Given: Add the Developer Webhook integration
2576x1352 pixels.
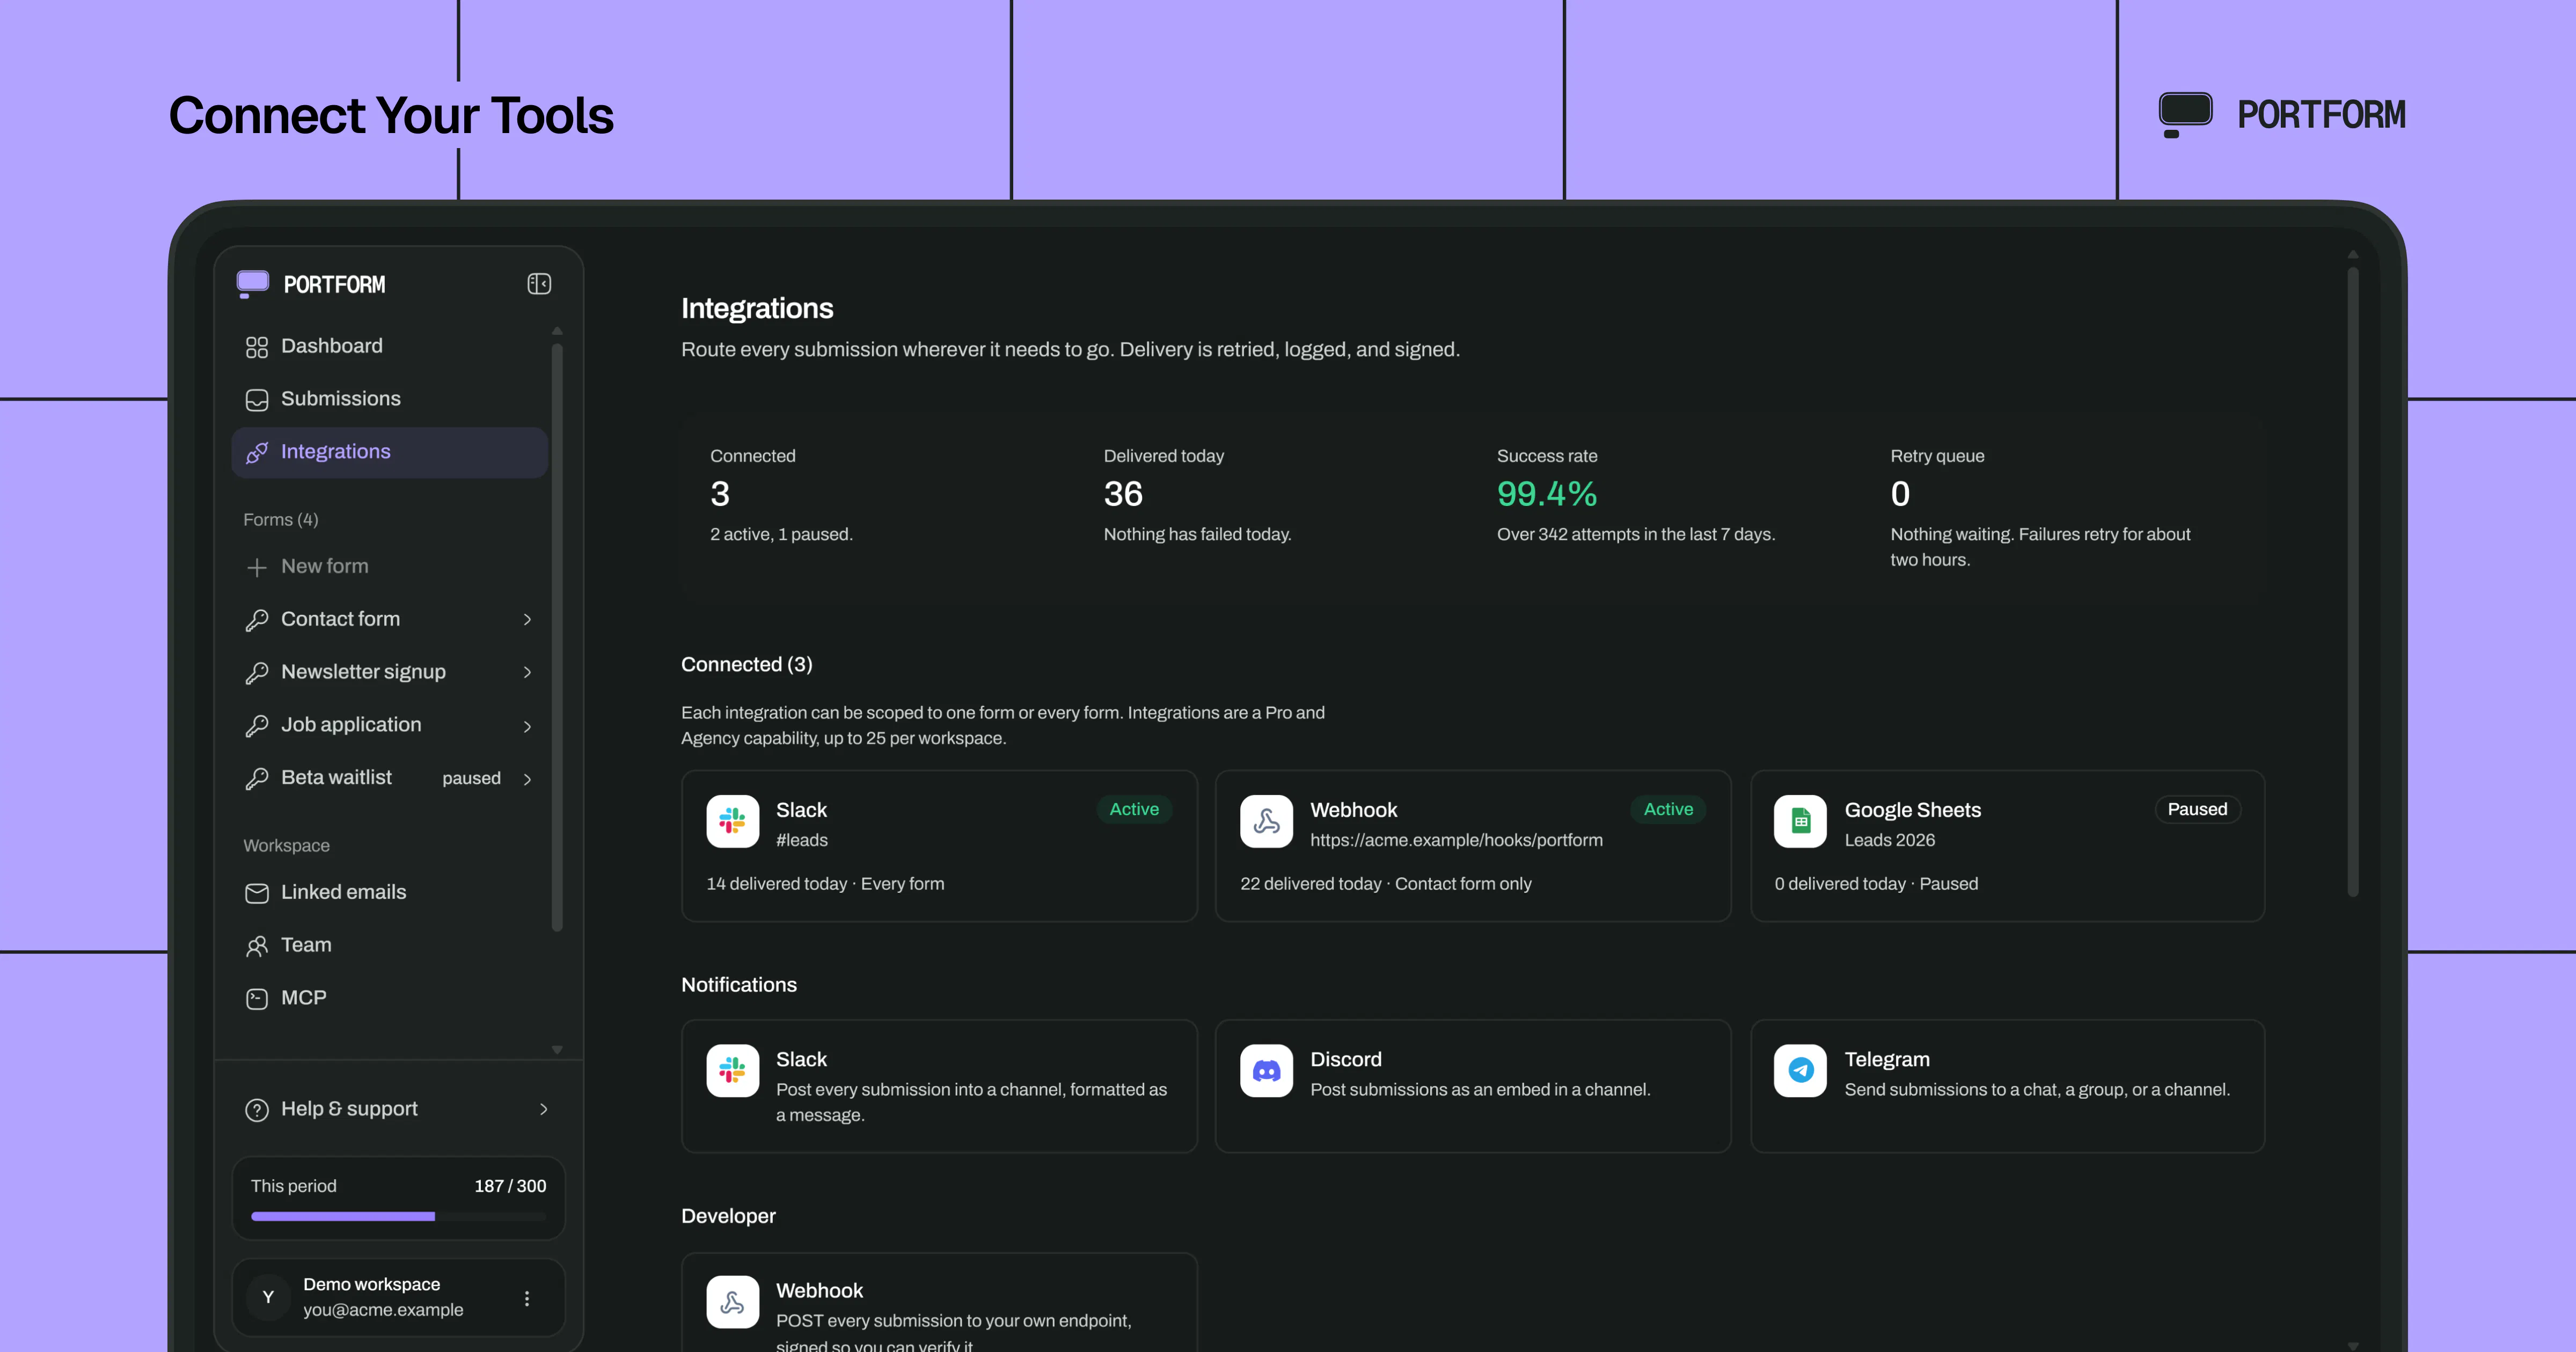Looking at the screenshot, I should pos(939,1303).
